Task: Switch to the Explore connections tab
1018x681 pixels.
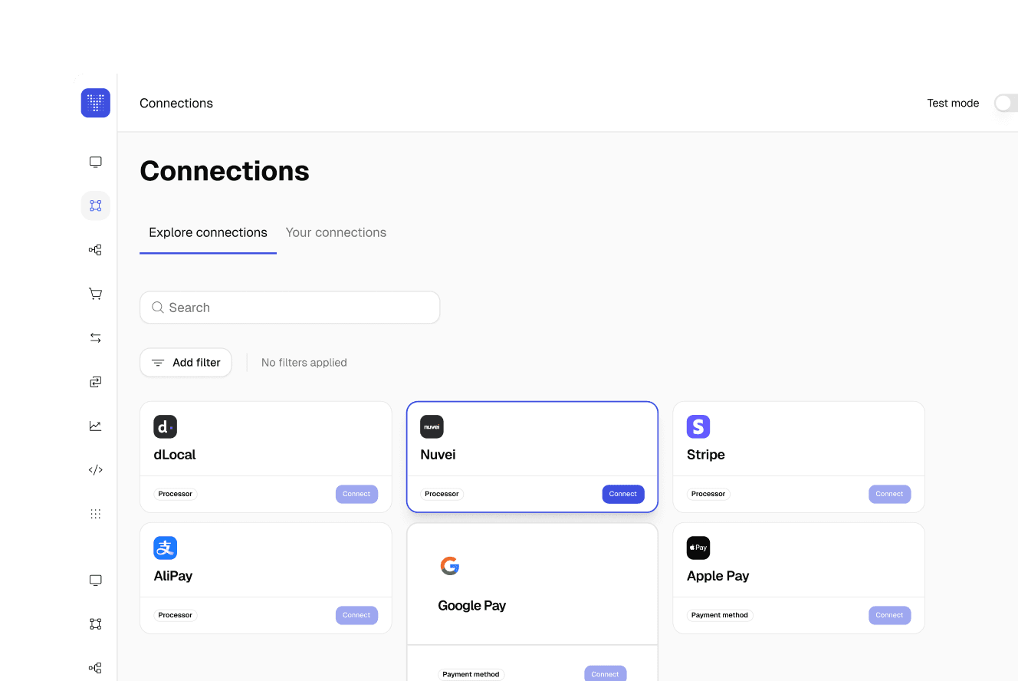Action: 208,232
